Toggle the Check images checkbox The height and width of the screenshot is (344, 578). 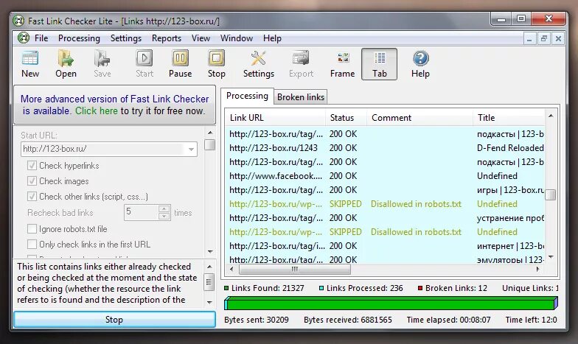pyautogui.click(x=32, y=181)
